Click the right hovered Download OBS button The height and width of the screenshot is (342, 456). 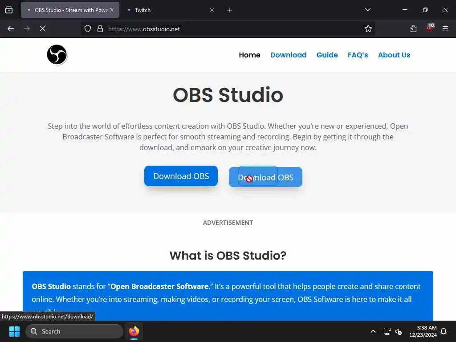(265, 177)
